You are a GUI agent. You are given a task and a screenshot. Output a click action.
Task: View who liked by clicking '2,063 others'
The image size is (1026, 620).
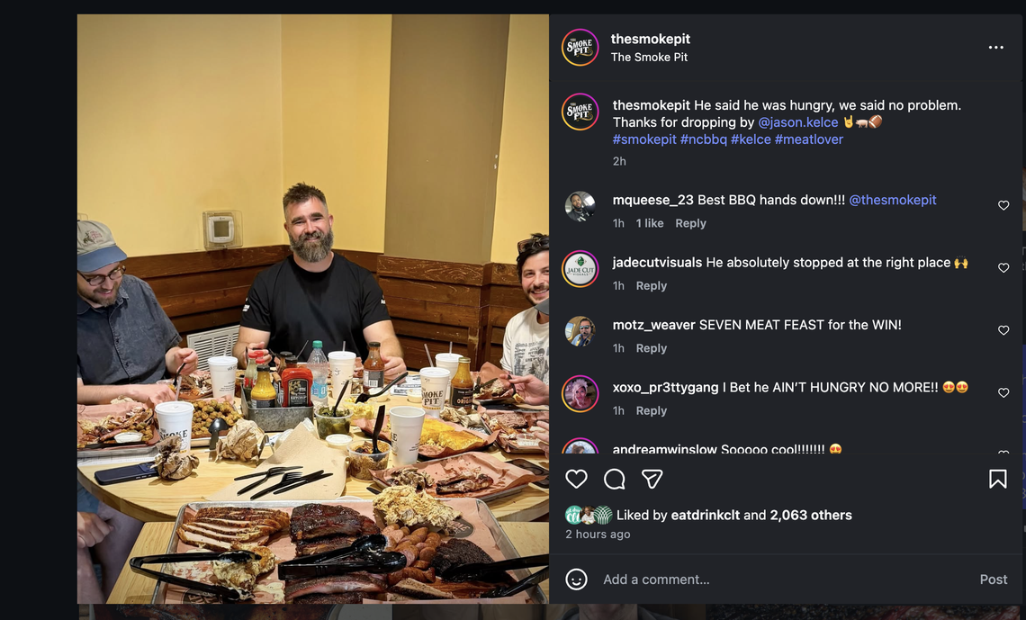(806, 515)
